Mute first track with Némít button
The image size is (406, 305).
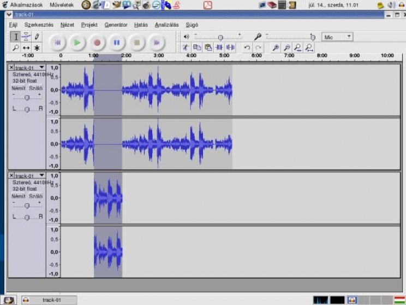click(19, 88)
